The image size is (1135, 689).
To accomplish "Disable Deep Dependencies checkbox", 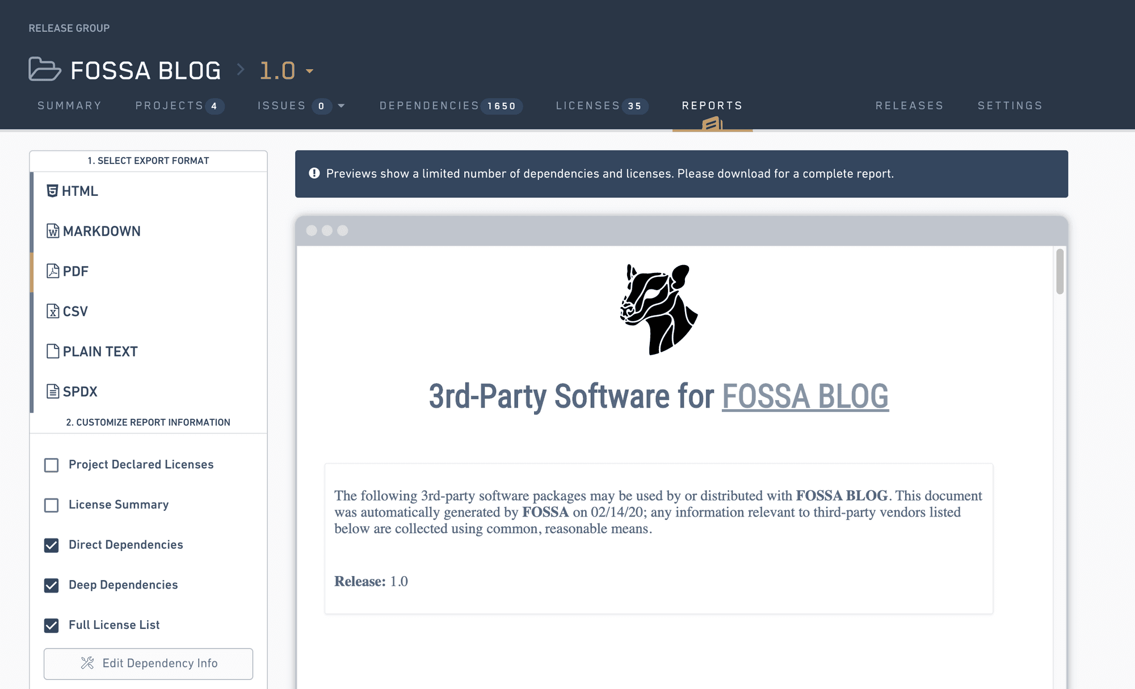I will (x=52, y=585).
